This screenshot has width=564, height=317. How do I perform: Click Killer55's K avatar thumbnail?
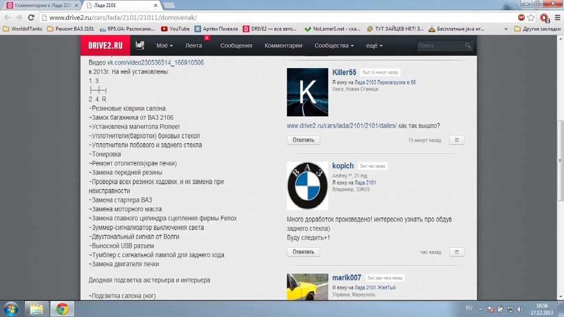click(307, 92)
